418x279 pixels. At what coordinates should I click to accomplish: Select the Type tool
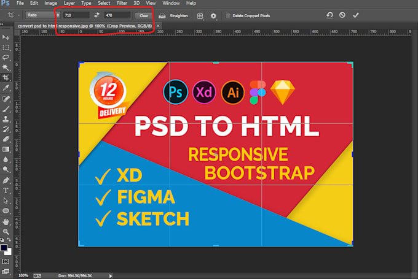6,191
